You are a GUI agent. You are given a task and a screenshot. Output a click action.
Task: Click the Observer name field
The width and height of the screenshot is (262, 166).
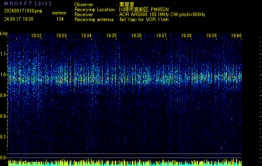(x=124, y=4)
